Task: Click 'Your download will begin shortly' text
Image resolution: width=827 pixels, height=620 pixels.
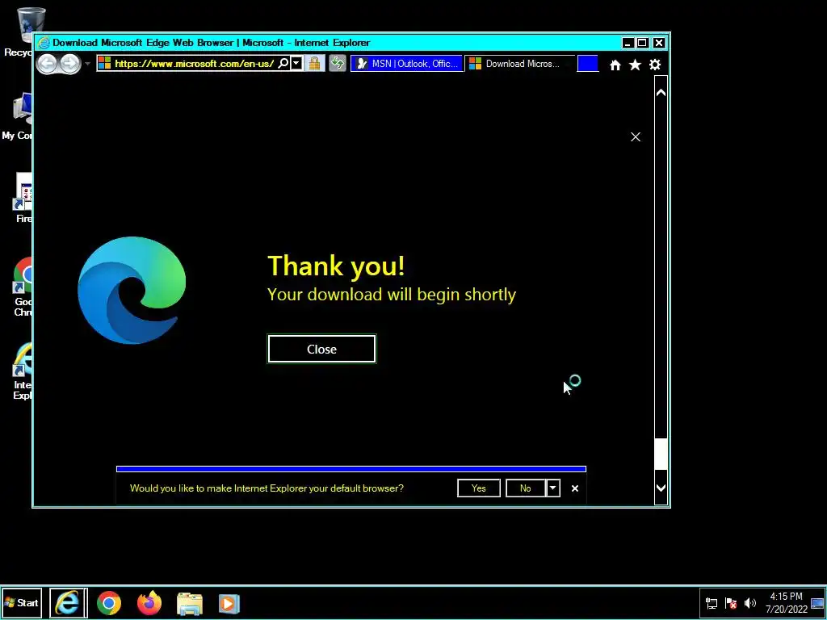Action: [x=392, y=295]
